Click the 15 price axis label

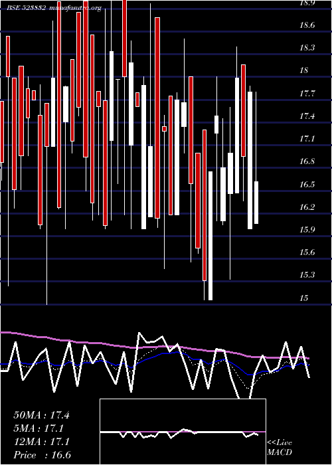pyautogui.click(x=304, y=298)
